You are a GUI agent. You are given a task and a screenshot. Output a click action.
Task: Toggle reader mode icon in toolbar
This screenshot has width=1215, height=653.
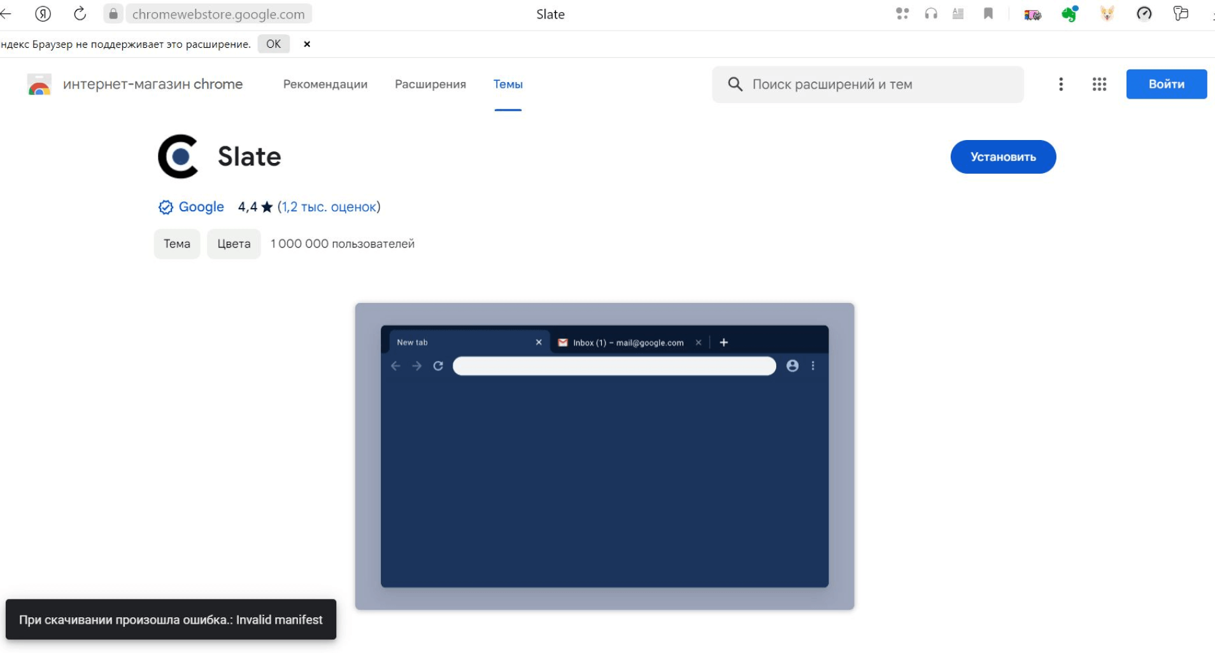click(x=958, y=14)
